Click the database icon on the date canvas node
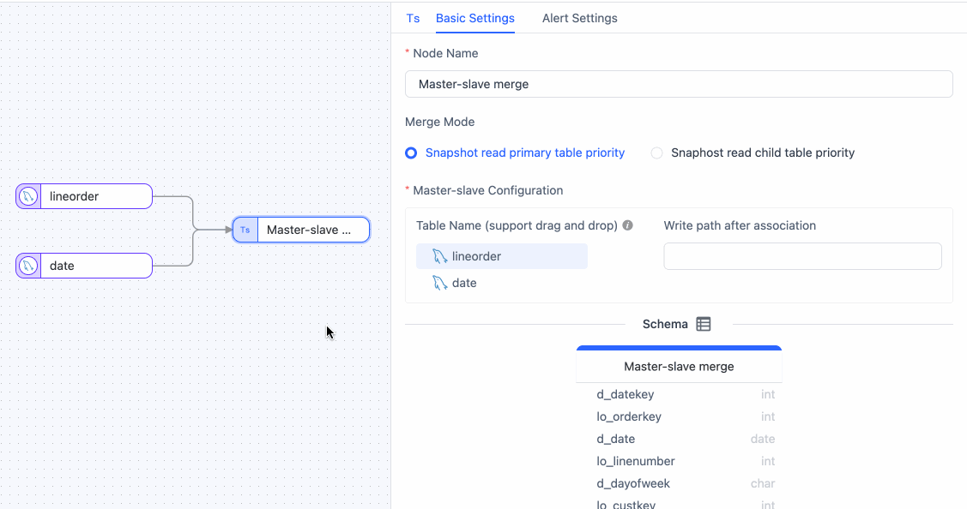The image size is (967, 509). (27, 266)
